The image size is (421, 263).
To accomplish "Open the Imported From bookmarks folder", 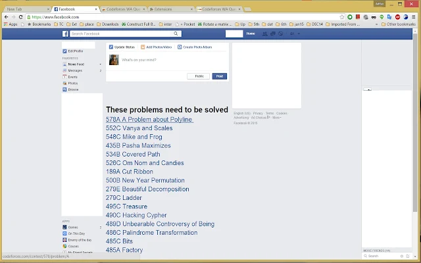I will point(343,24).
